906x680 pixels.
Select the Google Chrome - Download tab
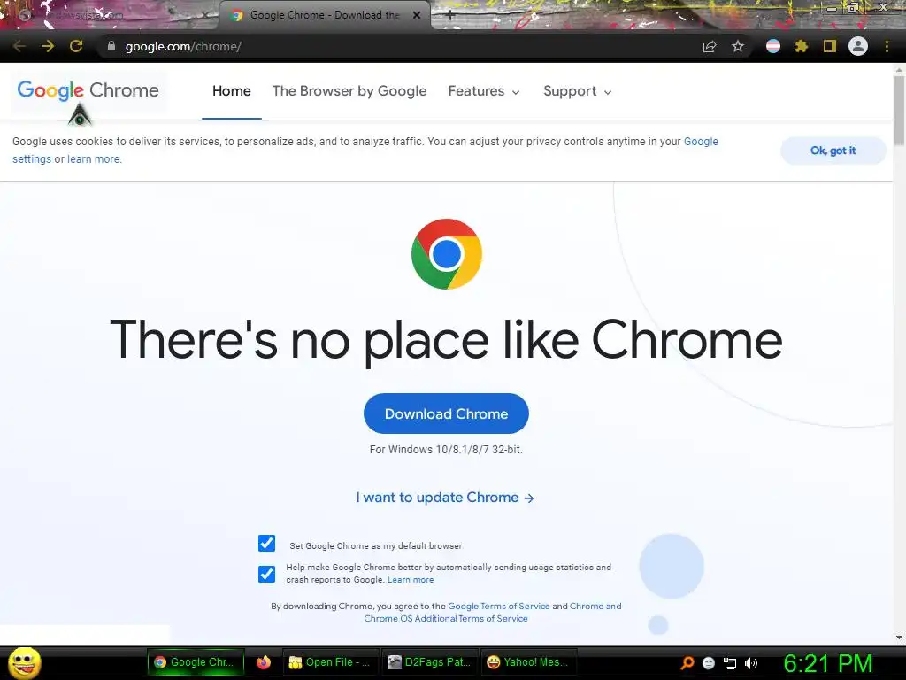tap(324, 16)
